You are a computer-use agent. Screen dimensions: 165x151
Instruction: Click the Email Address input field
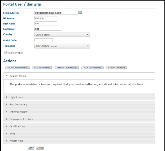point(56,13)
